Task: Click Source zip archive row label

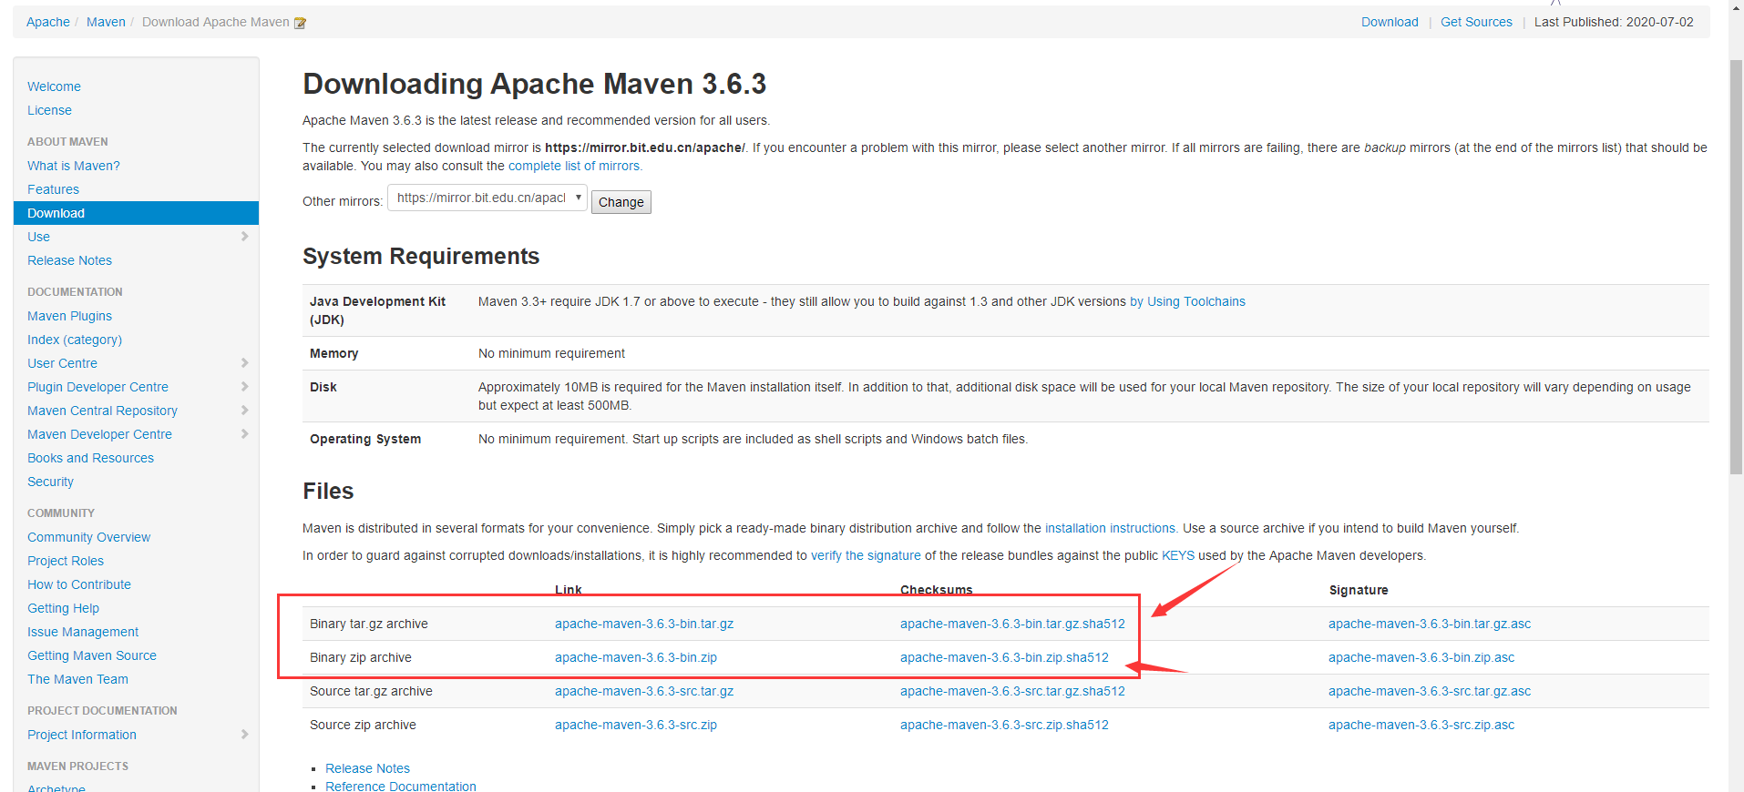Action: [x=363, y=725]
